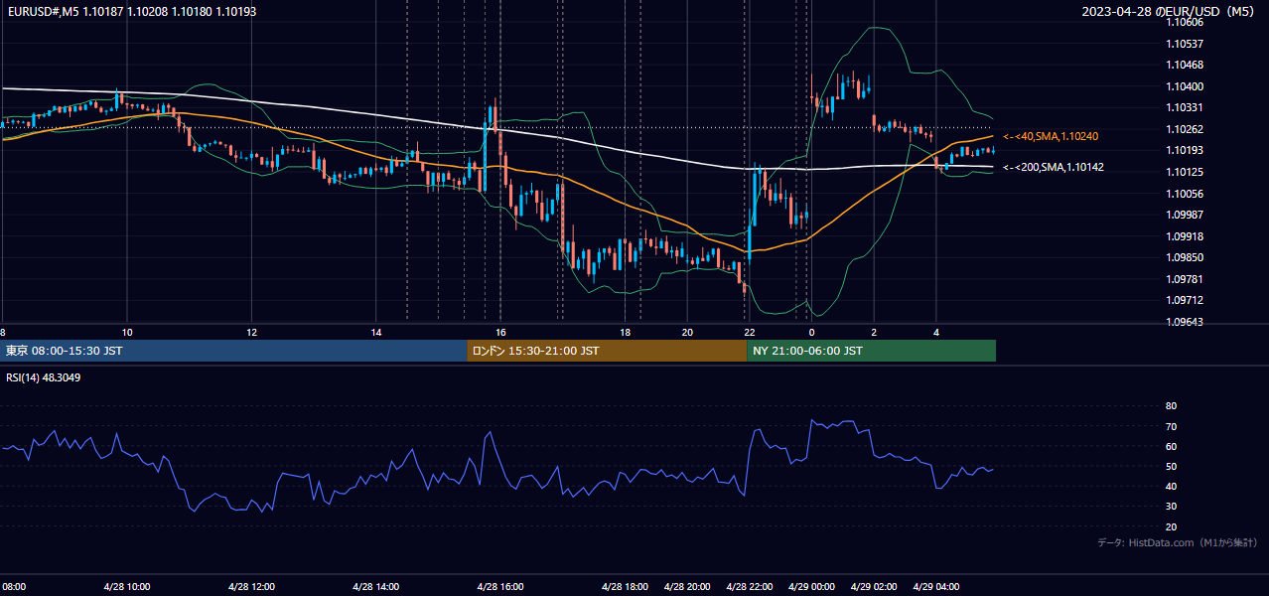Image resolution: width=1269 pixels, height=596 pixels.
Task: Click price axis value 1.09781
Action: (x=1186, y=279)
